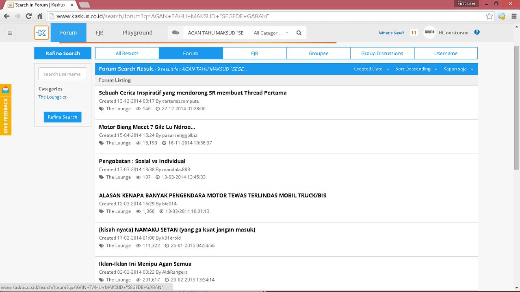Focus the search username input field
The width and height of the screenshot is (520, 292).
pos(63,74)
